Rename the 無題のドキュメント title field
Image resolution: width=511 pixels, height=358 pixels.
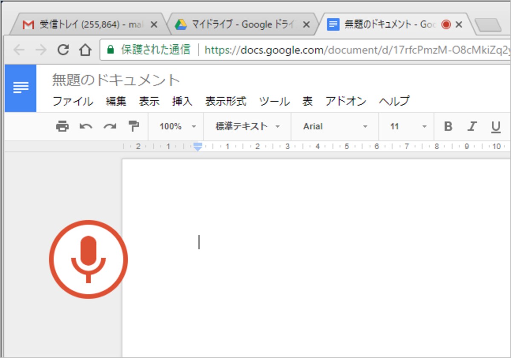(x=116, y=80)
